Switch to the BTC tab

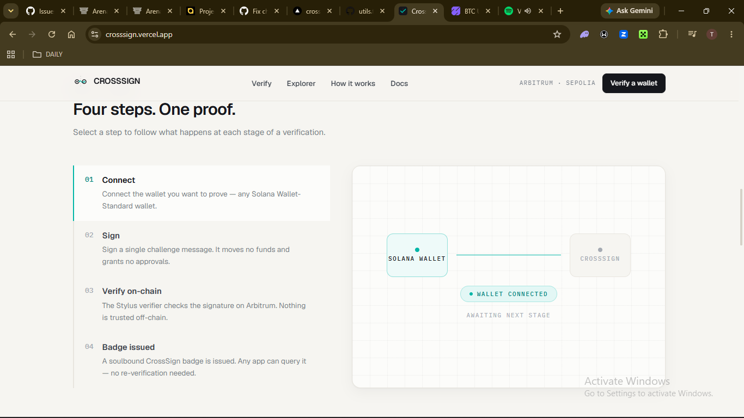pos(471,11)
